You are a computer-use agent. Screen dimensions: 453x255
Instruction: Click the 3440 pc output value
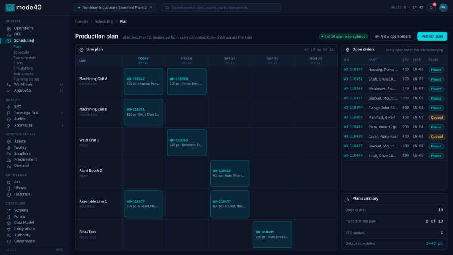[434, 243]
